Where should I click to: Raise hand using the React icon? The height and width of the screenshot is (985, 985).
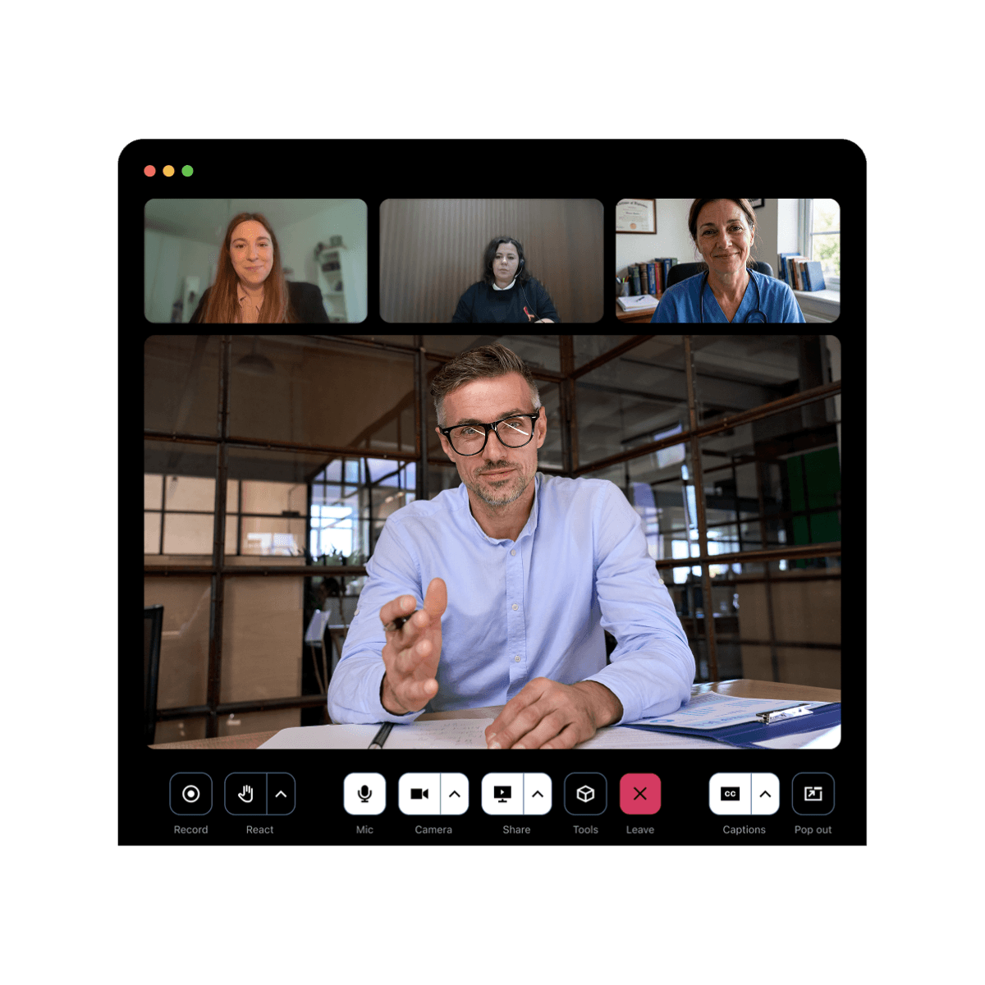tap(245, 793)
